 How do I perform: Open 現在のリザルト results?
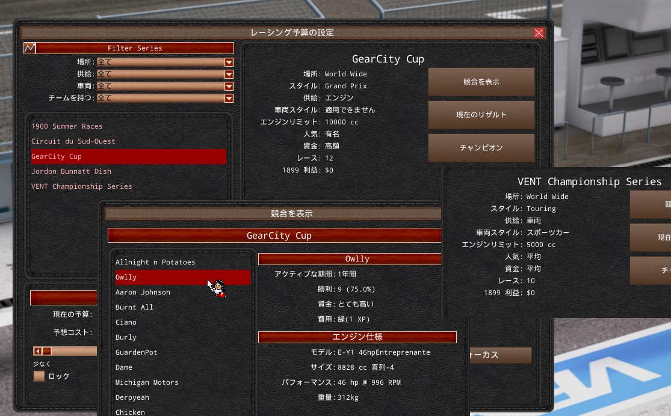(x=481, y=115)
